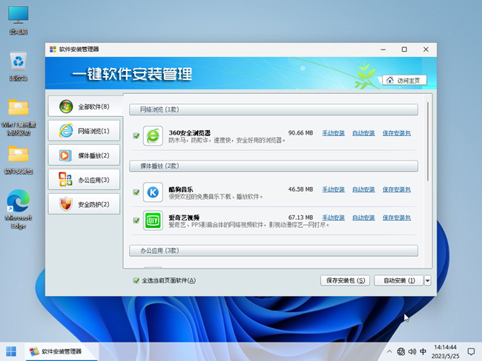
Task: Click the 46.58 MB size value
Action: coord(300,189)
